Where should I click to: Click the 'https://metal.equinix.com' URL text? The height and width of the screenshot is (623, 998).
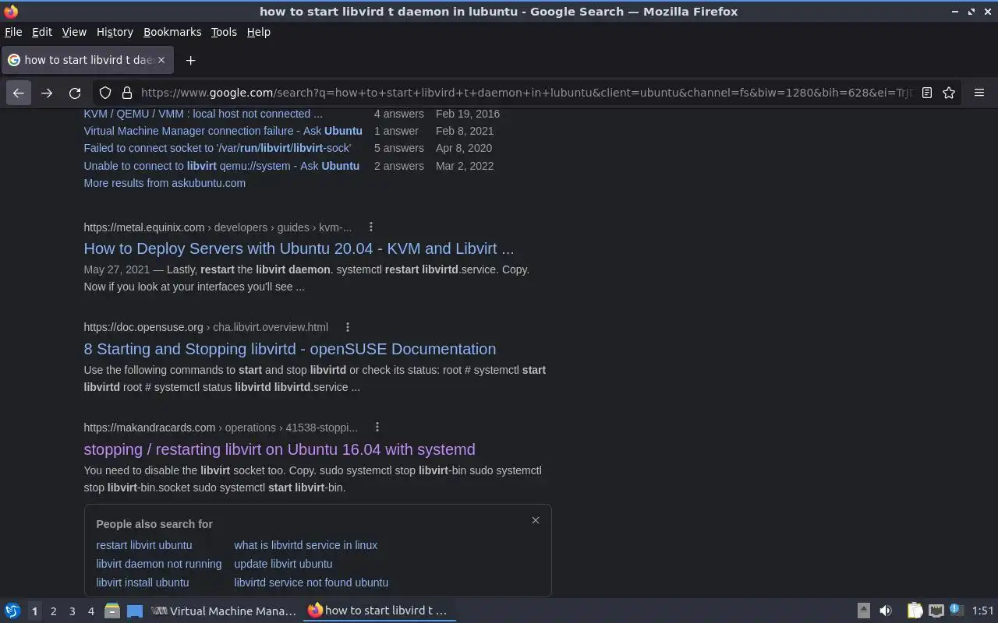point(144,227)
